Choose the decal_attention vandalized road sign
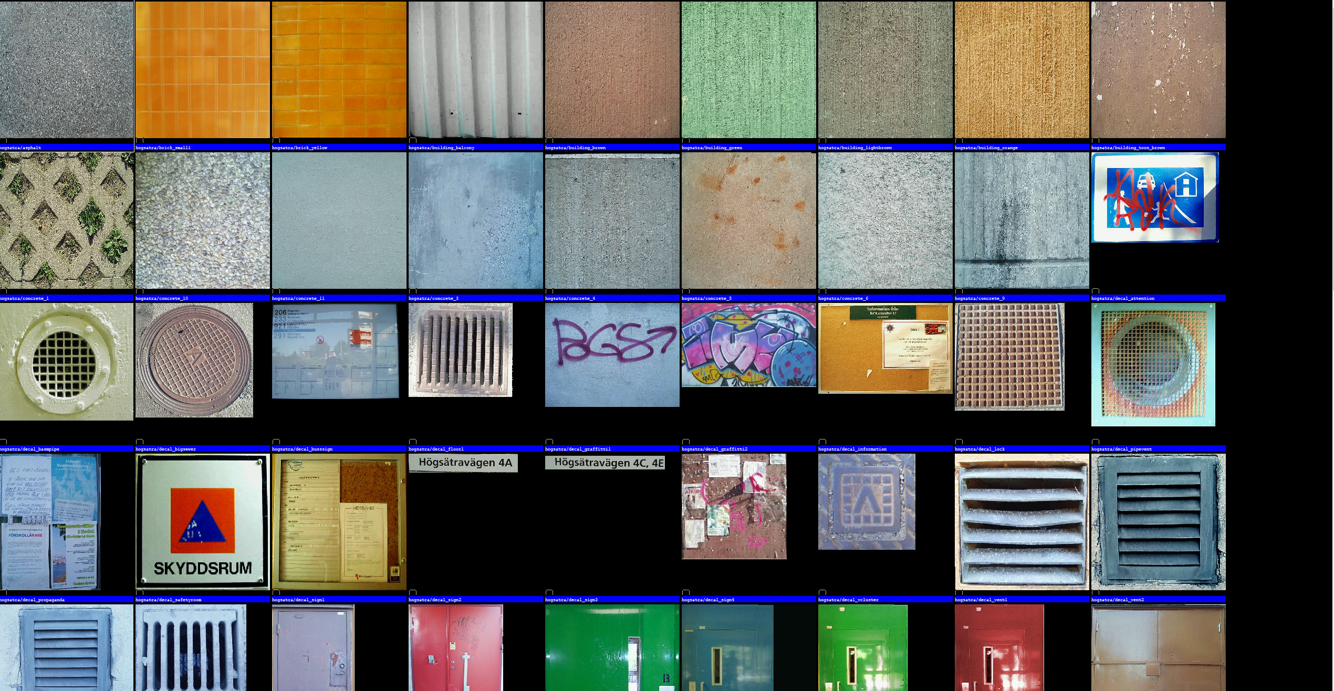This screenshot has height=691, width=1334. coord(1155,197)
